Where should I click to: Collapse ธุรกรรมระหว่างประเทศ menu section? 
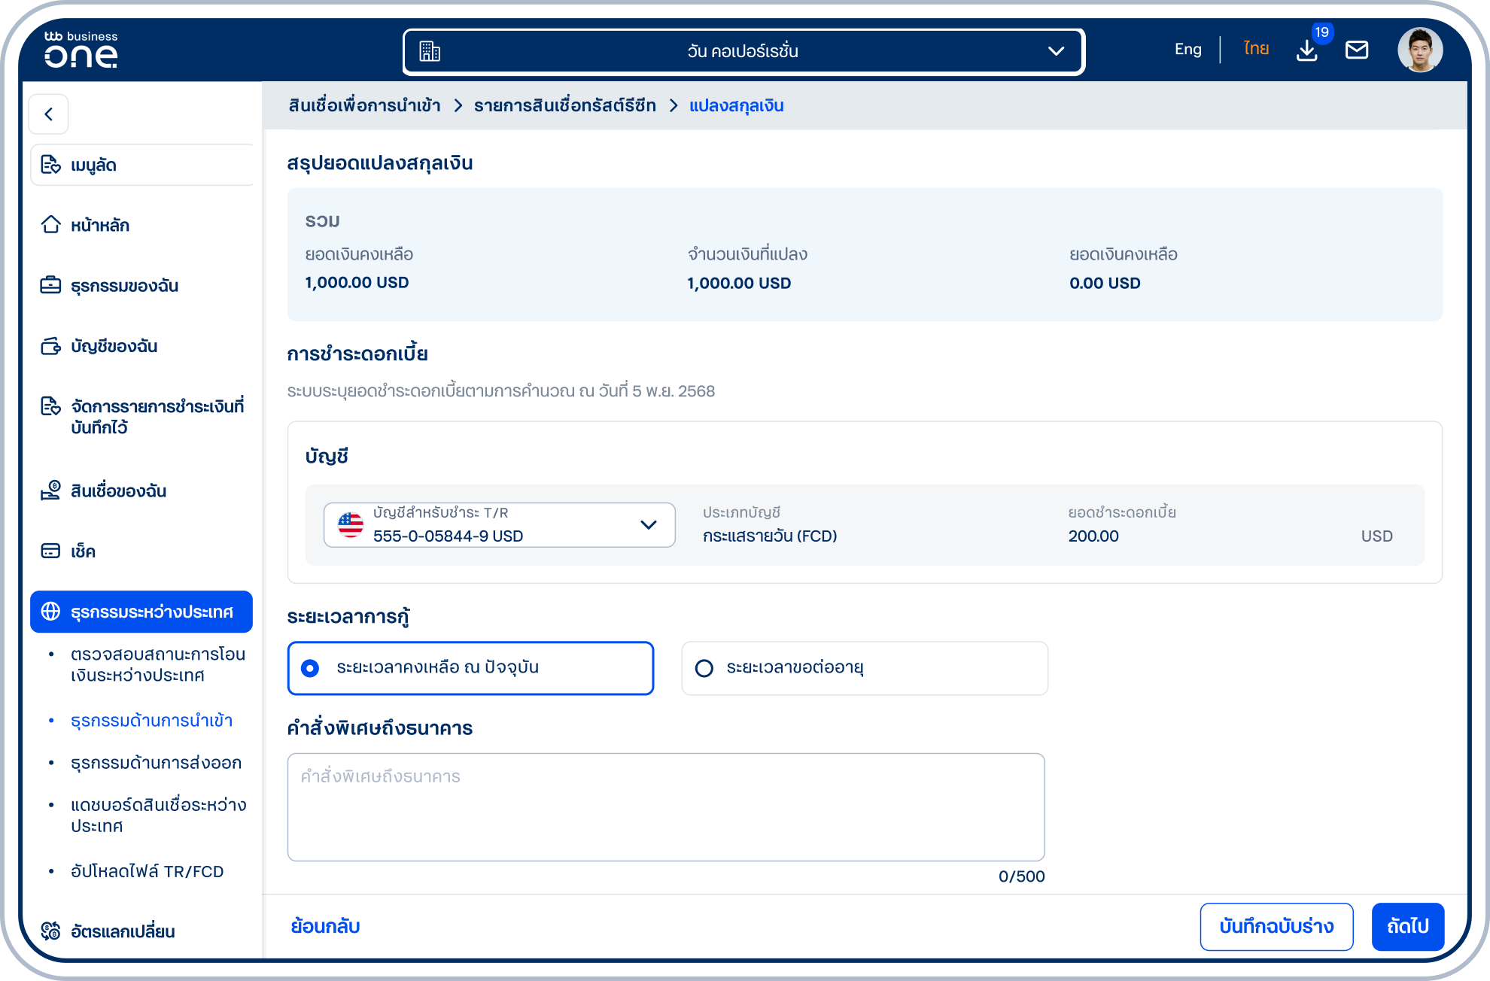coord(141,612)
